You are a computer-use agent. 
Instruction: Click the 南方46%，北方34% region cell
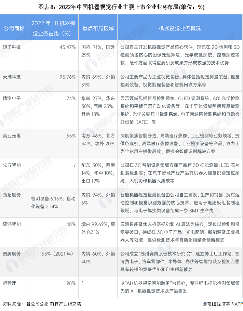[98, 140]
